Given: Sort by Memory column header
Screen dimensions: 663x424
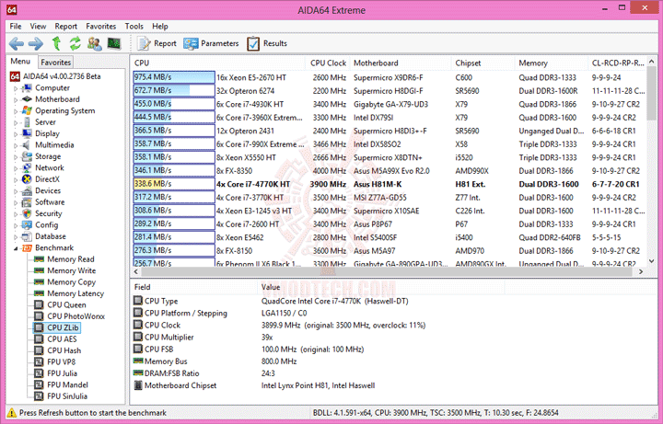Looking at the screenshot, I should click(552, 63).
